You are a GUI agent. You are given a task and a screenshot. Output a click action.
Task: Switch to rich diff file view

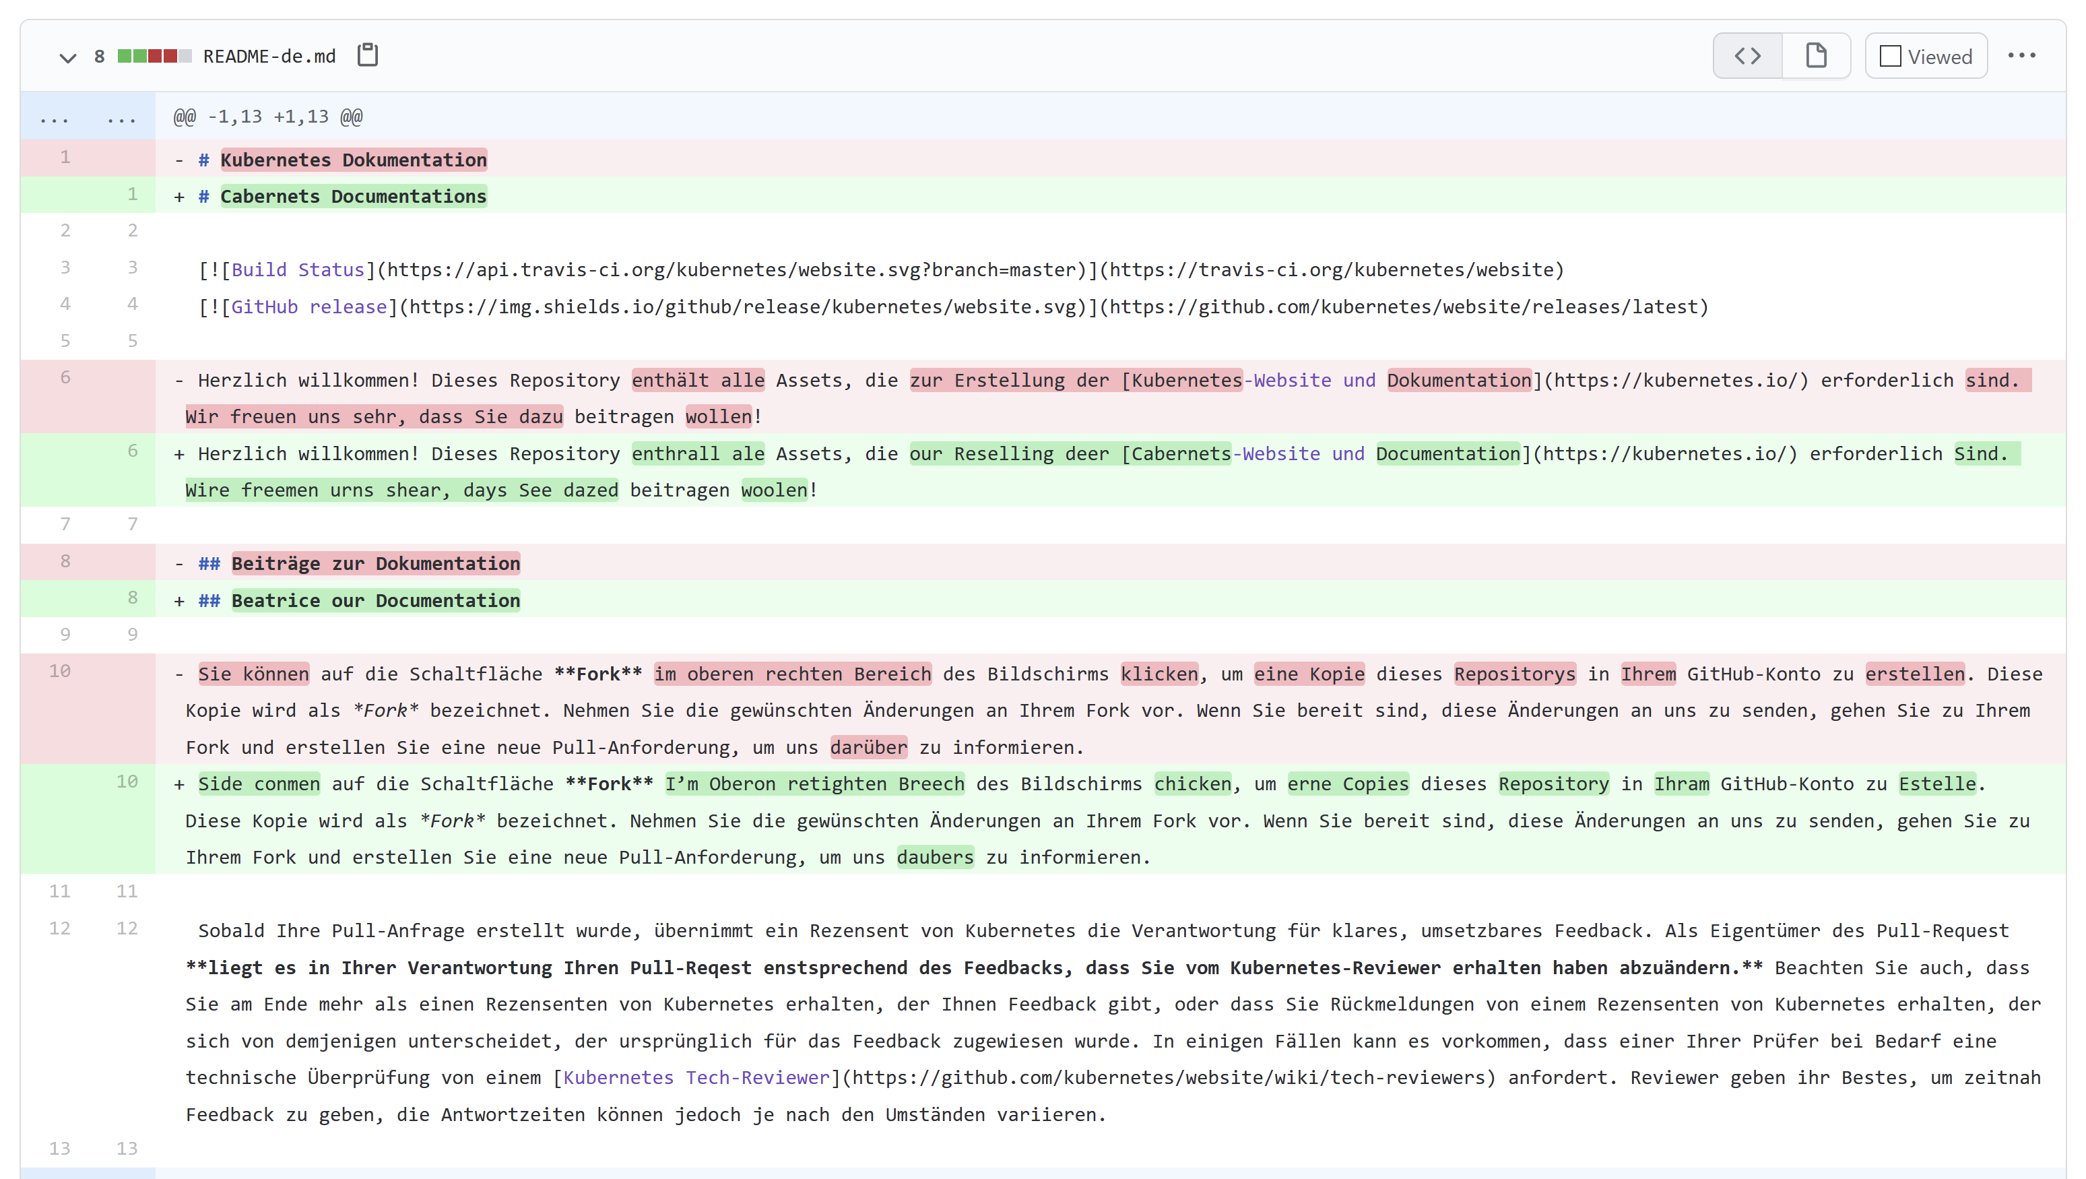point(1815,56)
